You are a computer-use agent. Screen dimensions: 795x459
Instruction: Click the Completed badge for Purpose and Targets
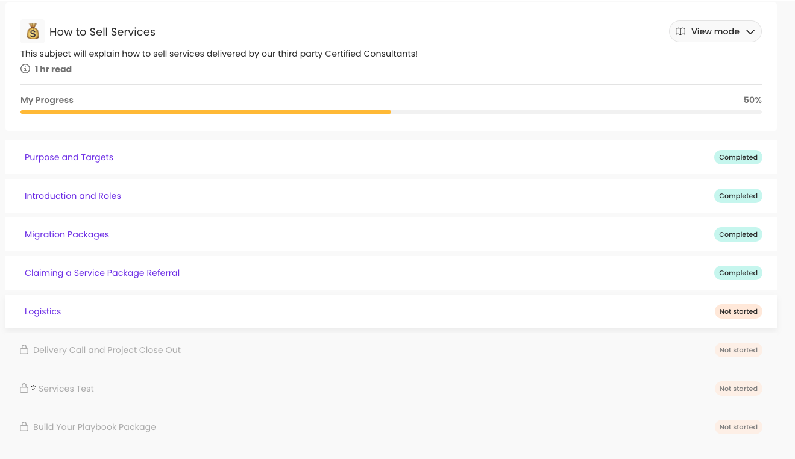[738, 157]
